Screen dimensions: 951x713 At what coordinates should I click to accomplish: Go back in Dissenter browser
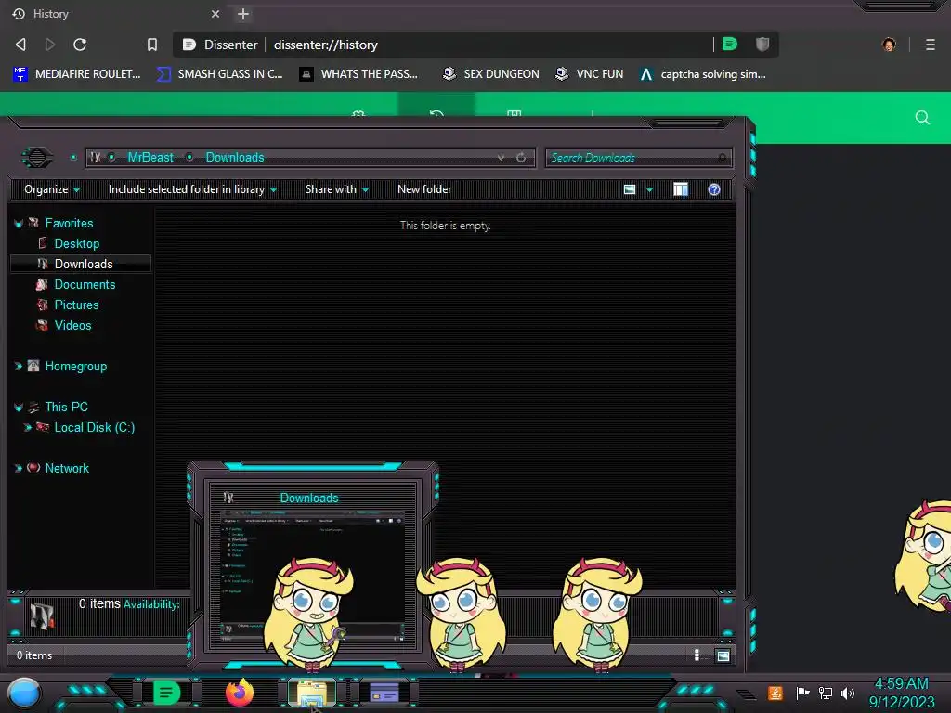pos(20,45)
